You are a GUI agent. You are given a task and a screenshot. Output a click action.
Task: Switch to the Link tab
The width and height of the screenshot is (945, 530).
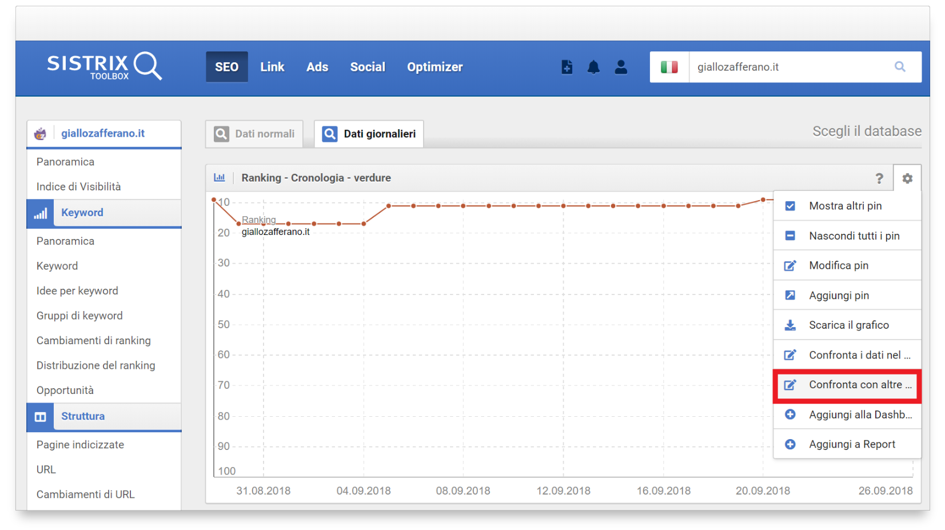272,67
